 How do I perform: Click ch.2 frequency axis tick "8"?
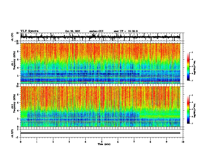point(18,95)
